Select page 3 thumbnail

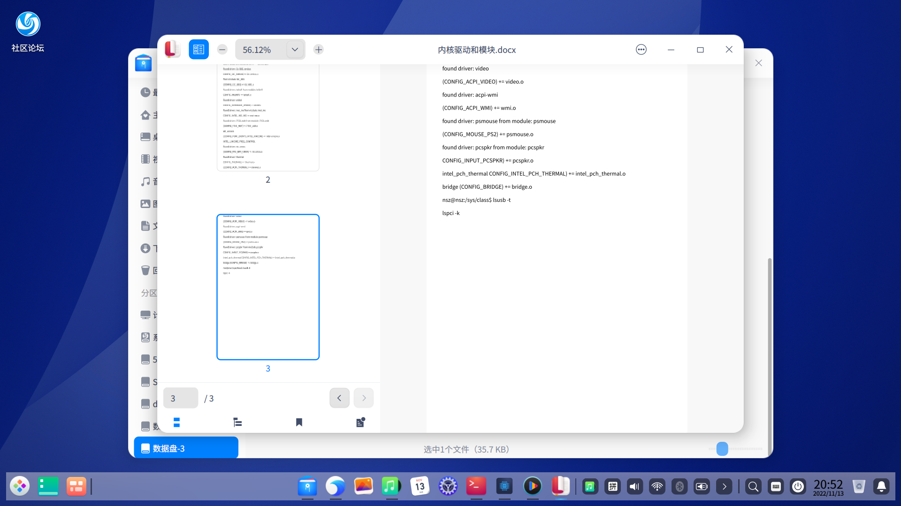tap(268, 287)
